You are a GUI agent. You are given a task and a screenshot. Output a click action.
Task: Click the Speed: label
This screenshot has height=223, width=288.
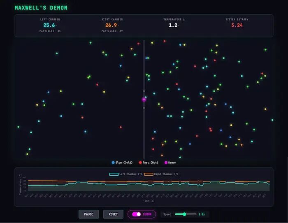click(168, 214)
